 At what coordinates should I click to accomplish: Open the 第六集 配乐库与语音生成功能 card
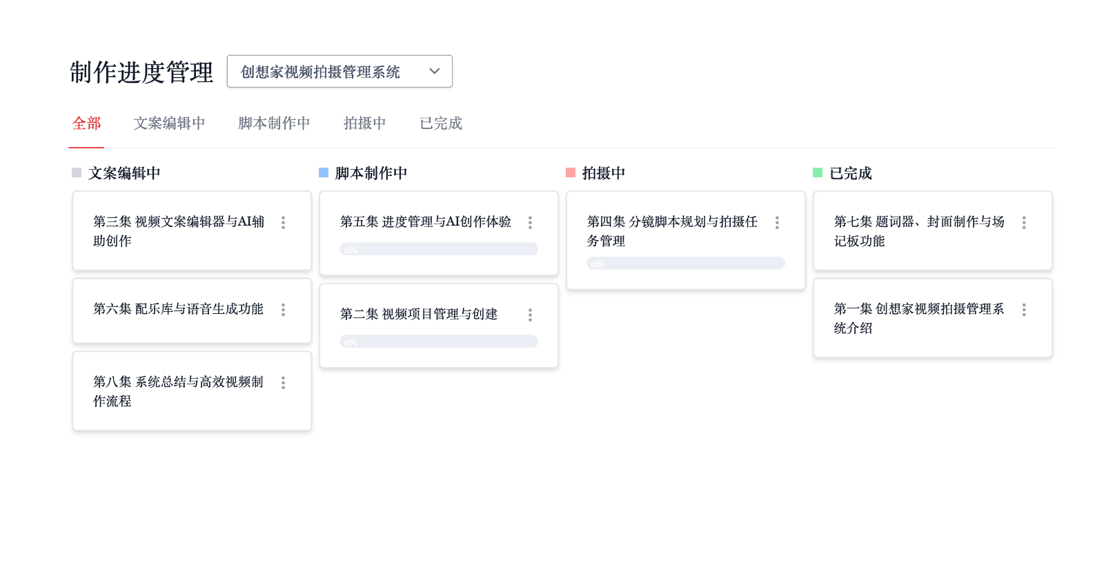178,309
